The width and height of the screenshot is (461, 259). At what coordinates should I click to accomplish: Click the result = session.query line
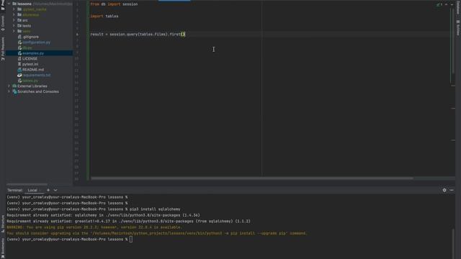[x=138, y=35]
